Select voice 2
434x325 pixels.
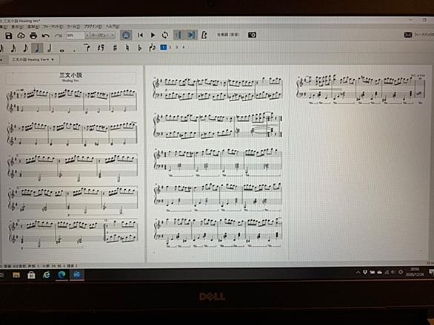[170, 47]
